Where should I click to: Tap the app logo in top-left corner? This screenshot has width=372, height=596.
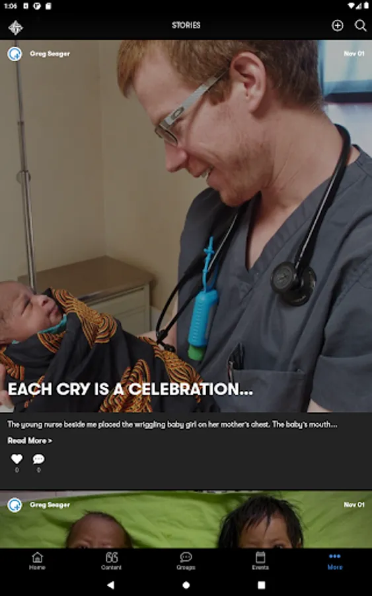16,27
